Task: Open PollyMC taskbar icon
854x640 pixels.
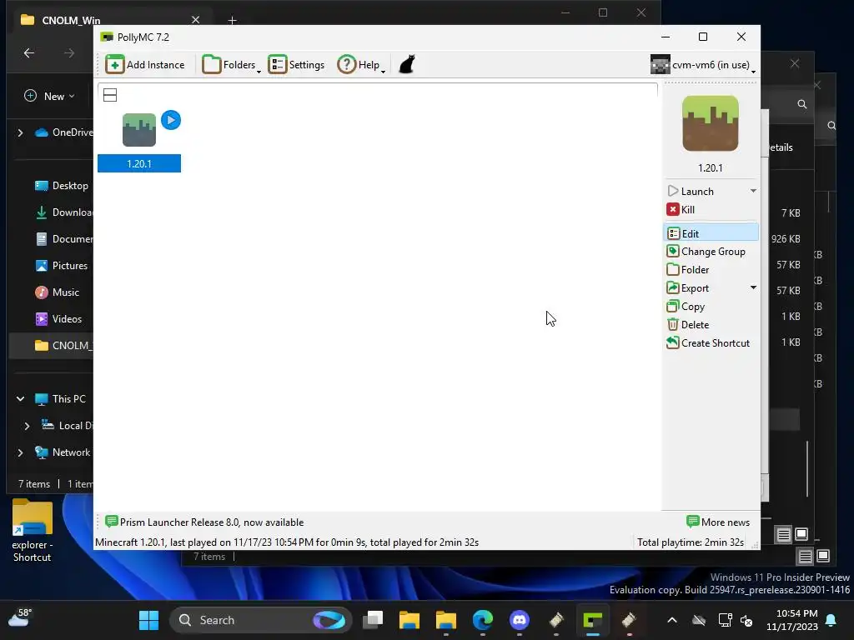Action: coord(593,620)
